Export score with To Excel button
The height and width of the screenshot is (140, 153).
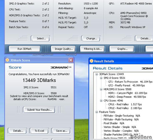39,131
